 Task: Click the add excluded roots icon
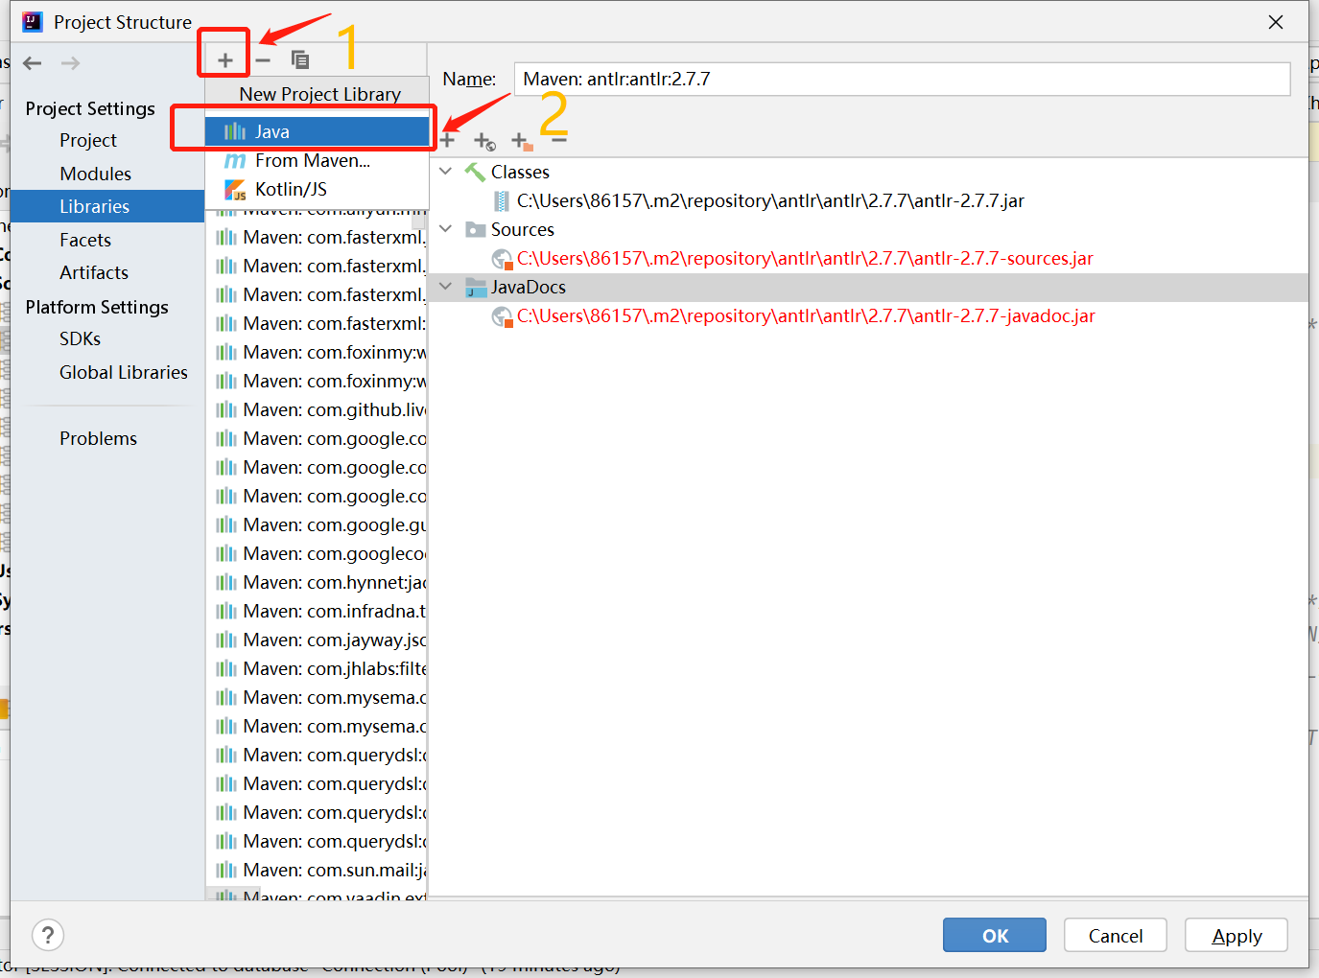(522, 142)
